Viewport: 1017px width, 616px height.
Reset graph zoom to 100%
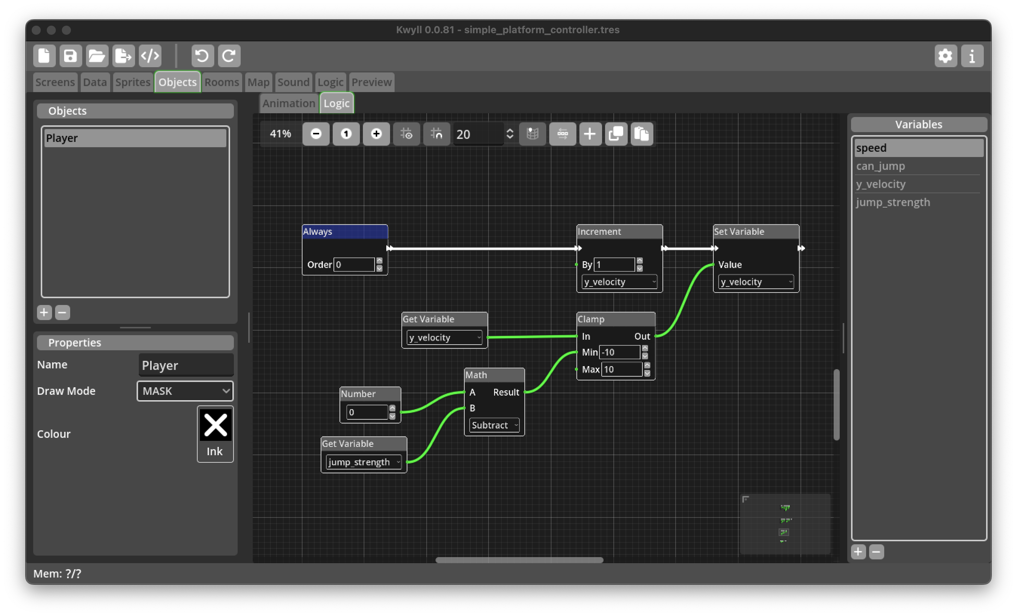pos(346,134)
